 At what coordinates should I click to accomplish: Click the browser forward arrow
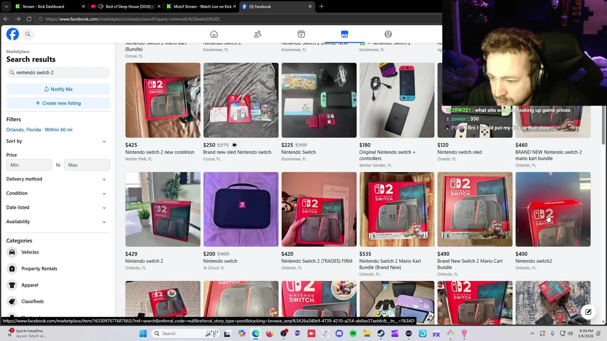point(18,19)
